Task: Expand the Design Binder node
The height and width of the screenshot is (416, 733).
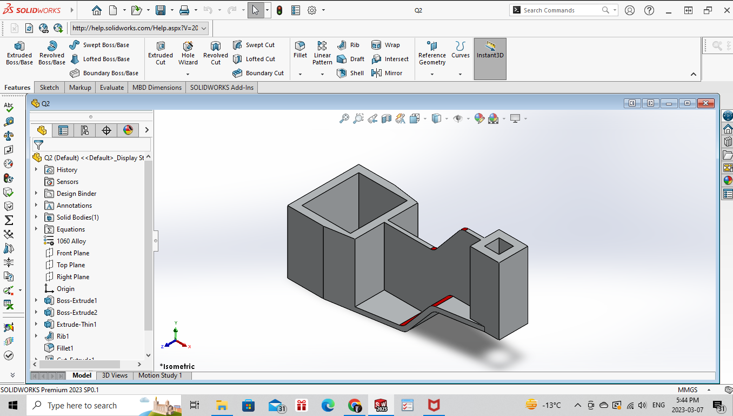Action: 36,193
